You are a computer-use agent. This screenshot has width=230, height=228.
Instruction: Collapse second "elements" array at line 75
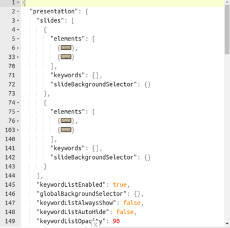[18, 111]
